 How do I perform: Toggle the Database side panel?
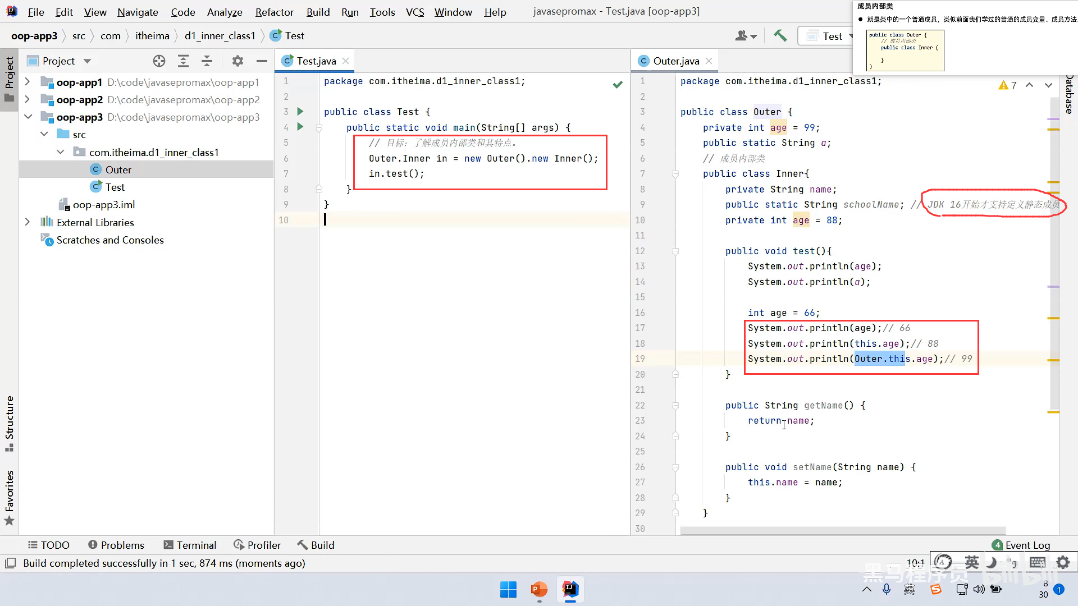tap(1069, 94)
